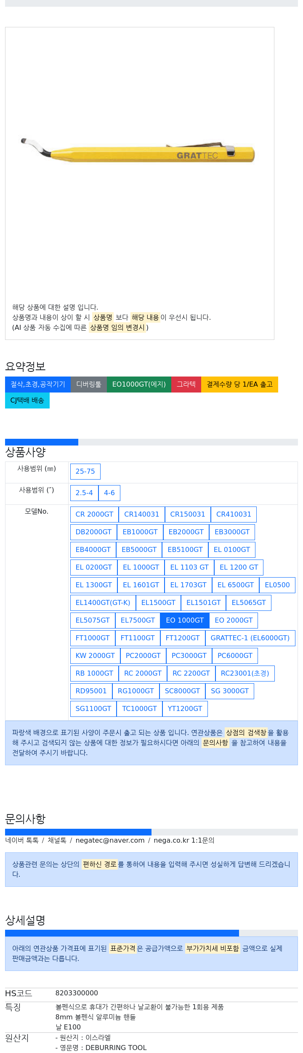Open model CR140031
The height and width of the screenshot is (1053, 303).
point(142,515)
